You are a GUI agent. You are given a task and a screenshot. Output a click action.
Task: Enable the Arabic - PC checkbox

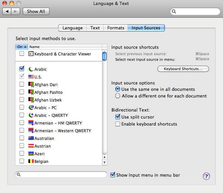tap(22, 107)
